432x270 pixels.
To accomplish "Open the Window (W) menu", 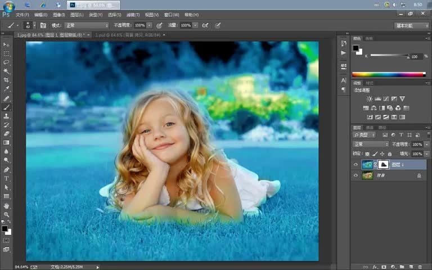I will tap(172, 15).
